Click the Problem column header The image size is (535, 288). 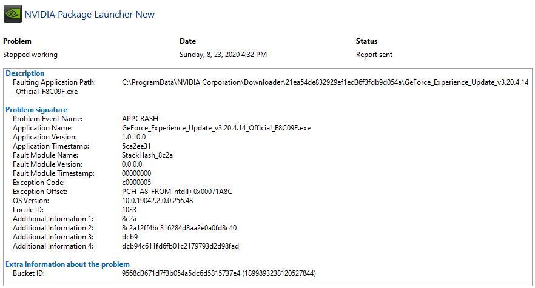(x=17, y=41)
